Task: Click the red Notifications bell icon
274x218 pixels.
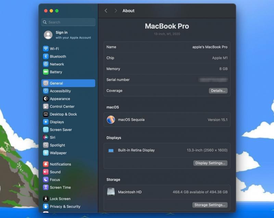Action: [x=46, y=164]
